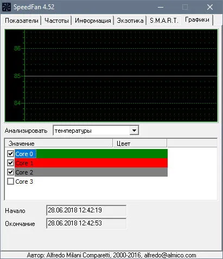The image size is (223, 259).
Task: Click the green Core 0 color bar
Action: pos(102,154)
